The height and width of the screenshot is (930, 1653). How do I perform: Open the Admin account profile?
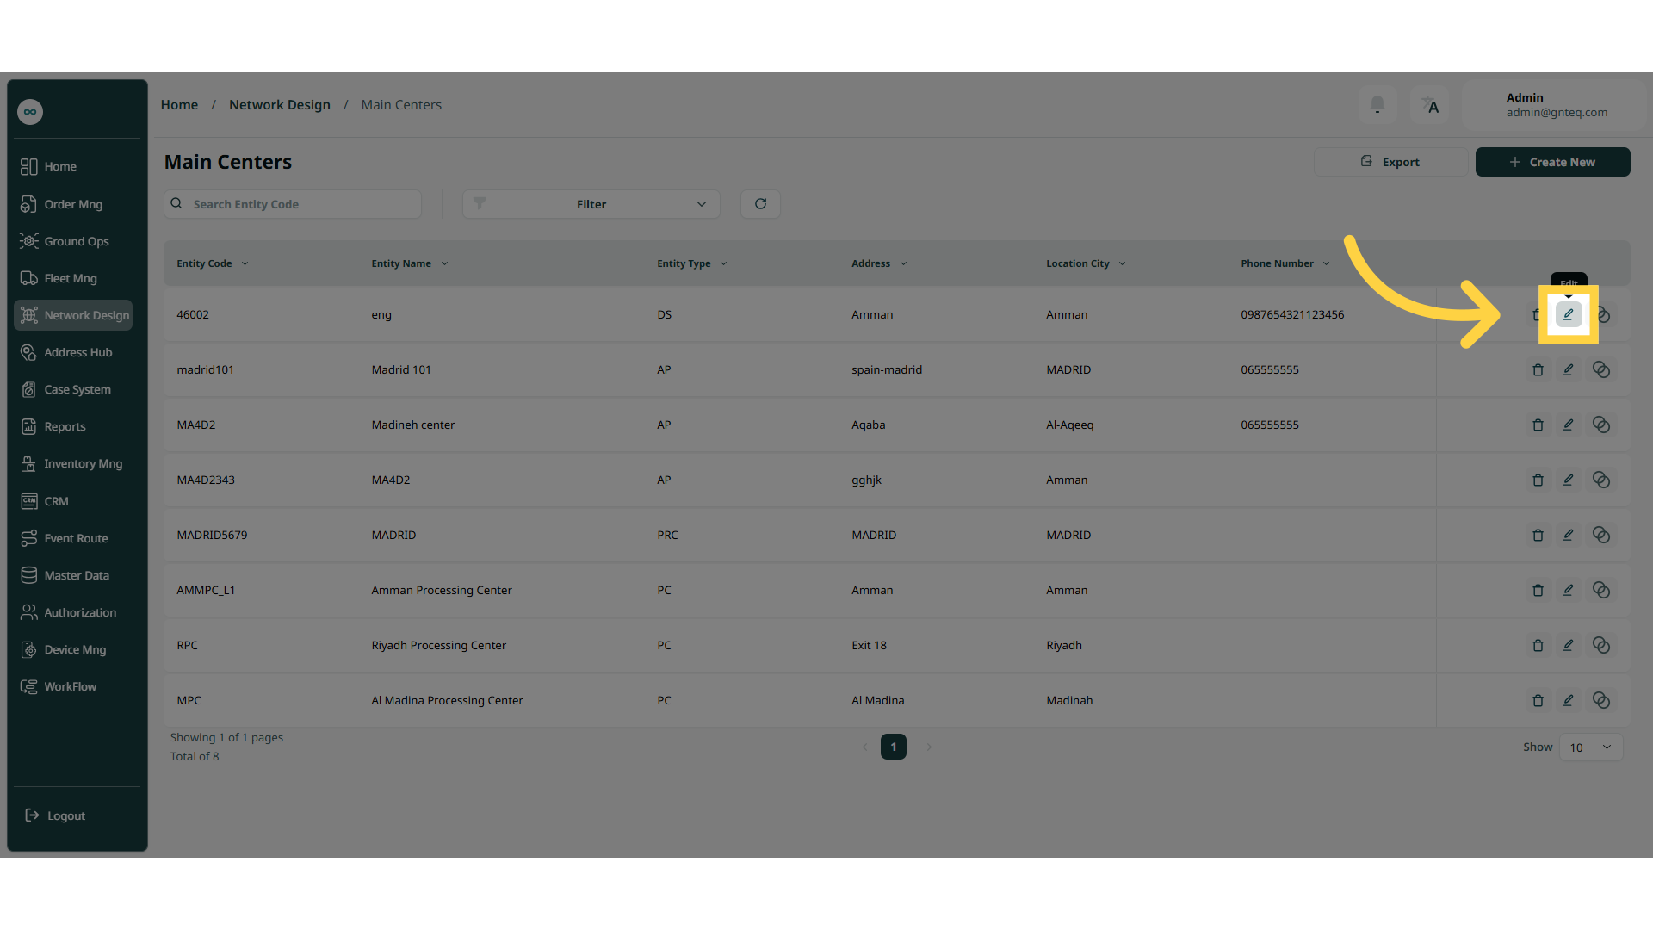pyautogui.click(x=1554, y=105)
